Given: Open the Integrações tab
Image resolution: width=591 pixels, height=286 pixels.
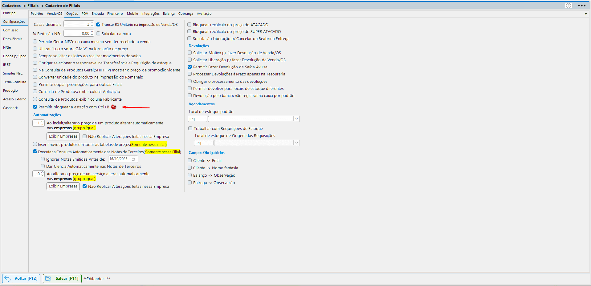Looking at the screenshot, I should tap(150, 14).
